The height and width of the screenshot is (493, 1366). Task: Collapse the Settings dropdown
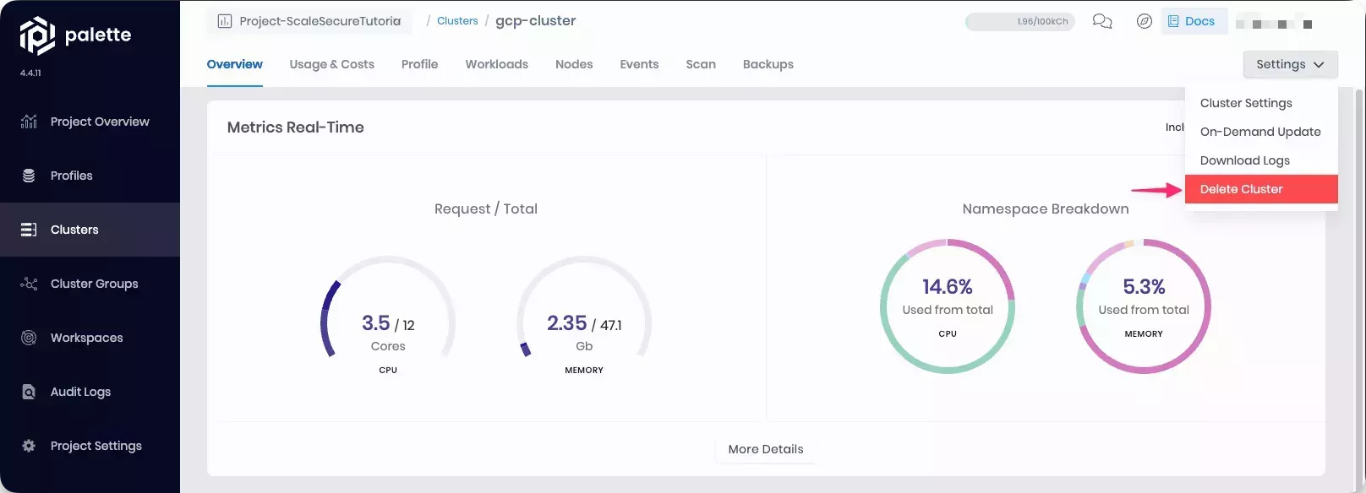[x=1290, y=64]
